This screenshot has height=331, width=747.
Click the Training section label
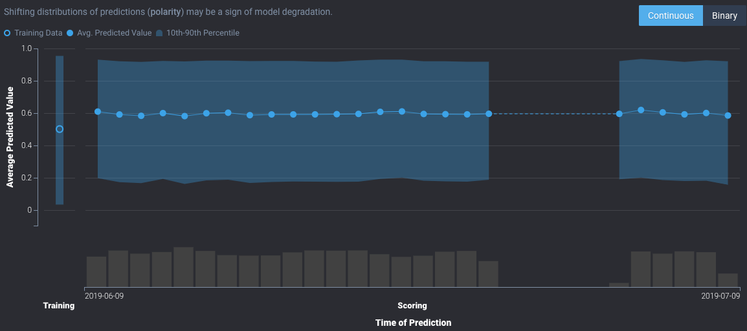(59, 306)
